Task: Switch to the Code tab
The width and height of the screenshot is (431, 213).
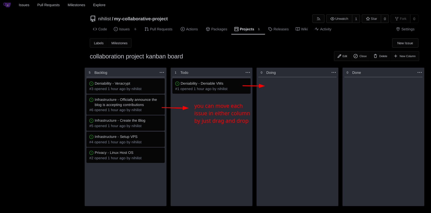Action: (x=100, y=29)
